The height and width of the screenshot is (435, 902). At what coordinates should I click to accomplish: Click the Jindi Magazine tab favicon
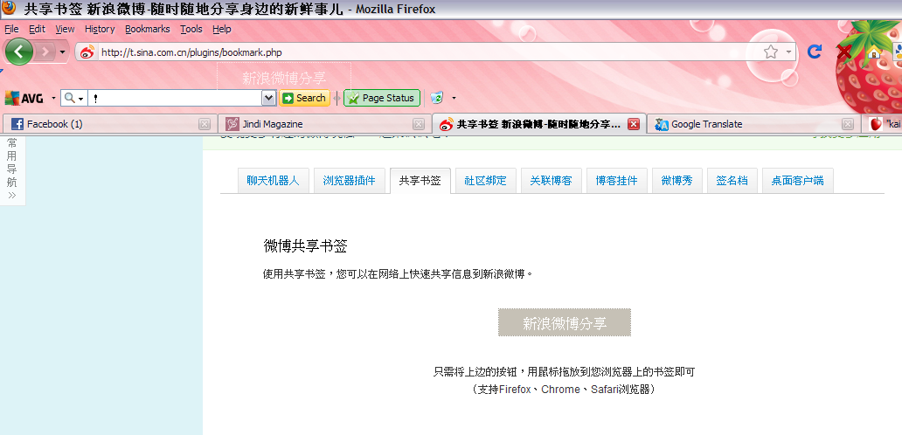pos(232,124)
